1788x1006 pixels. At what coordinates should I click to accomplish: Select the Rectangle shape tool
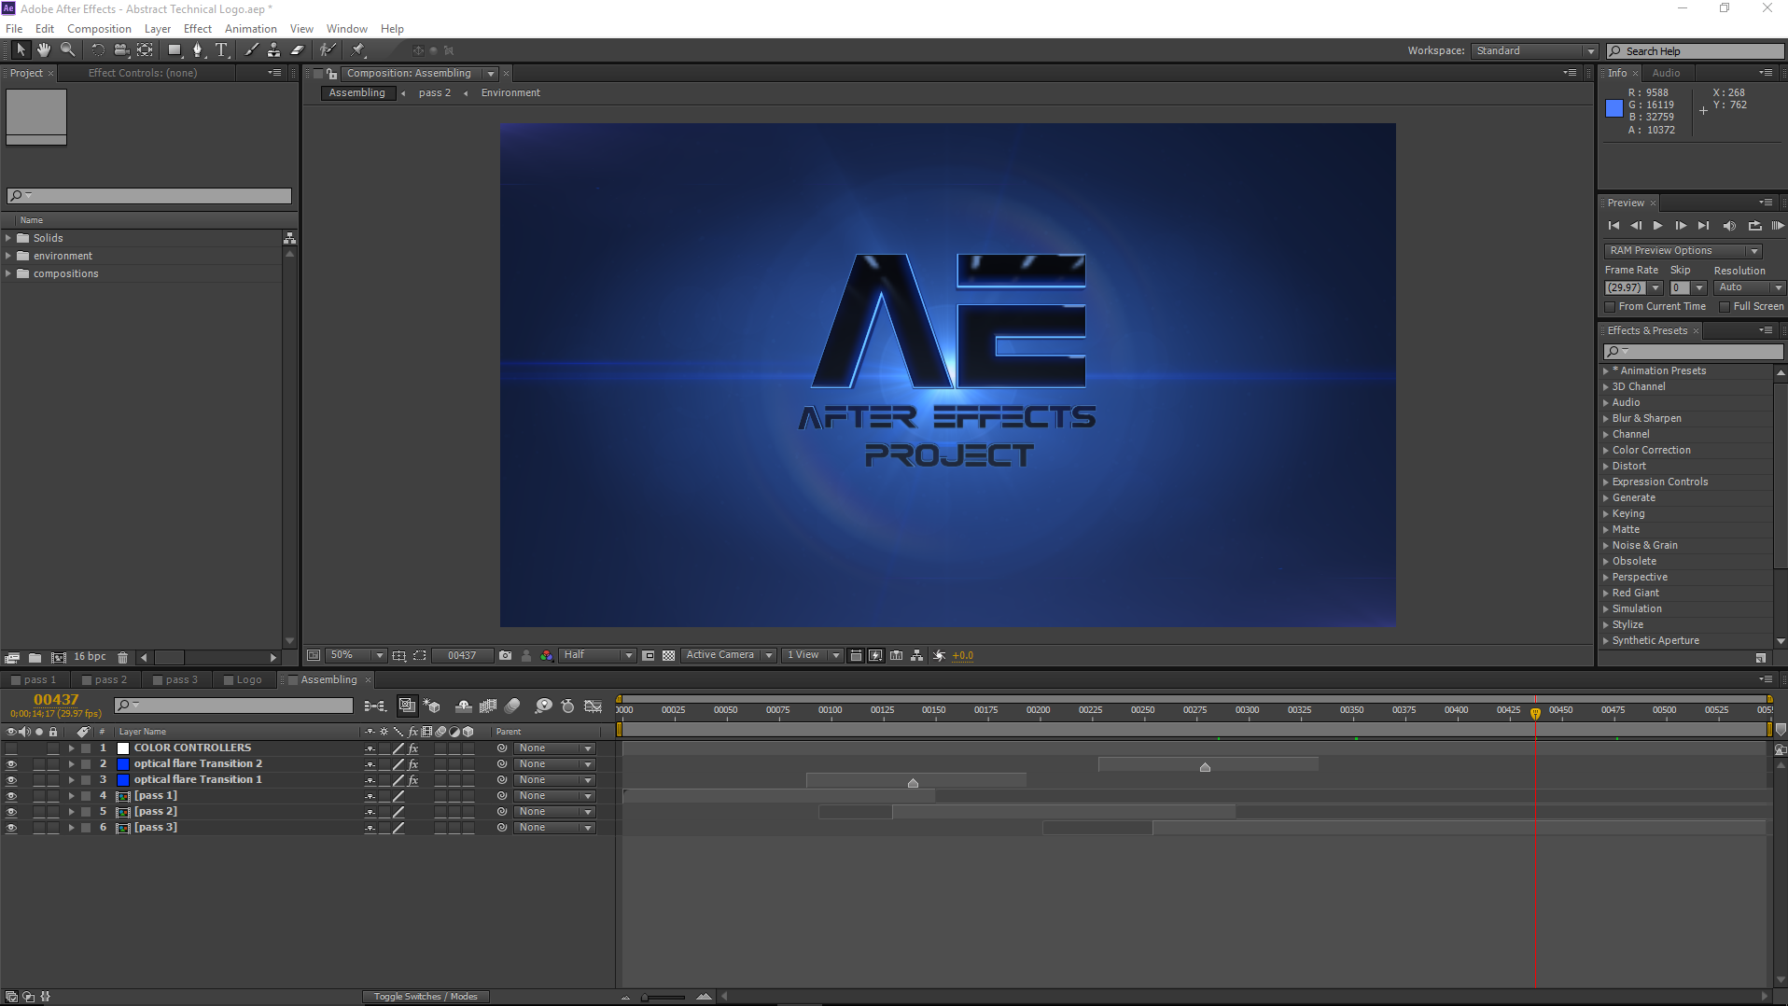[175, 50]
